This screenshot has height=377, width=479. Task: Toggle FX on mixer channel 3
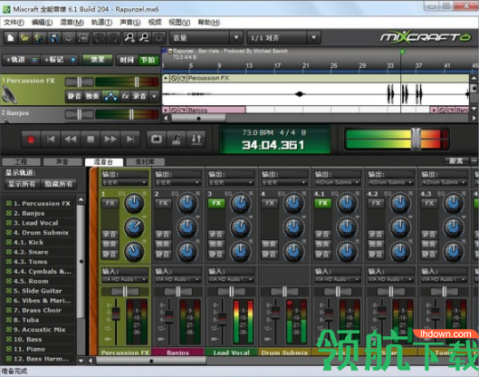tap(216, 203)
